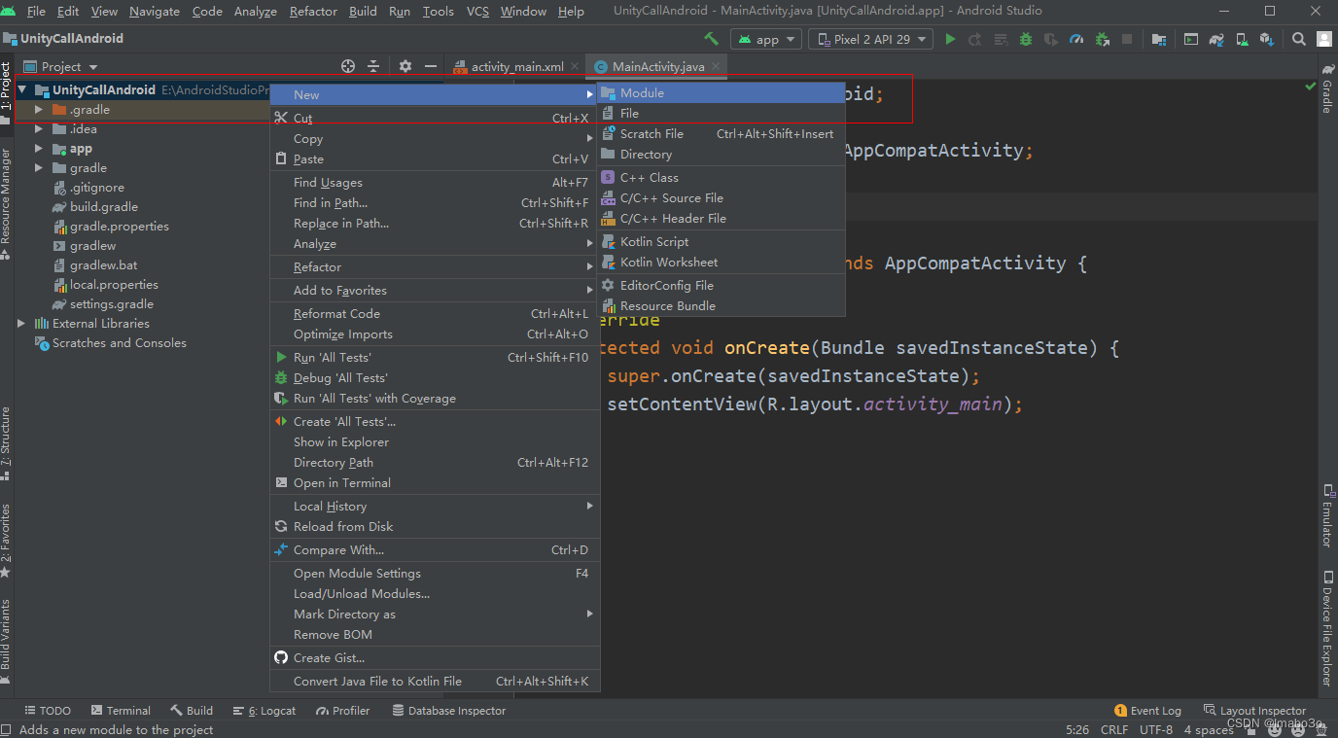The image size is (1338, 738).
Task: Switch to the activity_main.xml editor tab
Action: [x=516, y=66]
